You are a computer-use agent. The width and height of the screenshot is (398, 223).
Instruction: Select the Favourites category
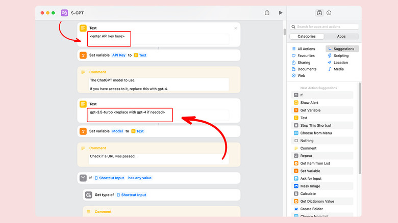point(294,55)
